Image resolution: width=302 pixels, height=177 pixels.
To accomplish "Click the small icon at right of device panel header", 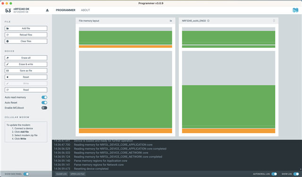I will (x=274, y=20).
